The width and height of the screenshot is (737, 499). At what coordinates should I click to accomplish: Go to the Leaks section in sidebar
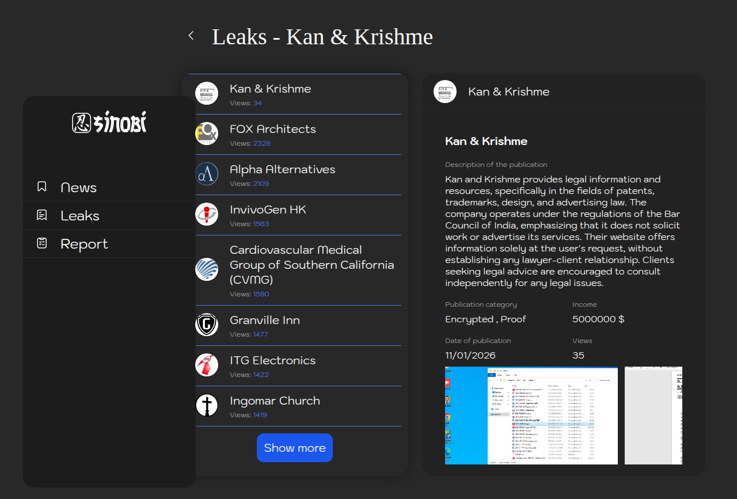[x=80, y=216]
